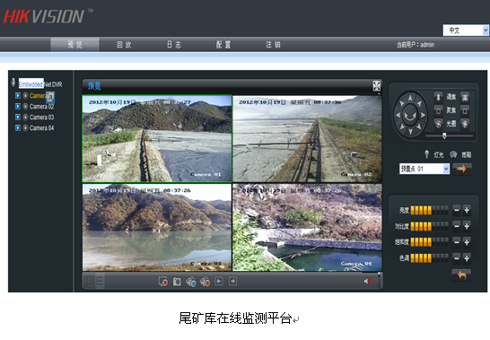
Task: Increase saturation (饱和度) with plus button
Action: pos(467,242)
